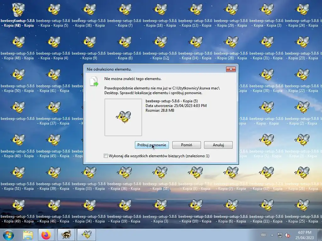Select desktop icon 'Kopia (2) - Kopia'
The image size is (322, 241).
click(302, 114)
